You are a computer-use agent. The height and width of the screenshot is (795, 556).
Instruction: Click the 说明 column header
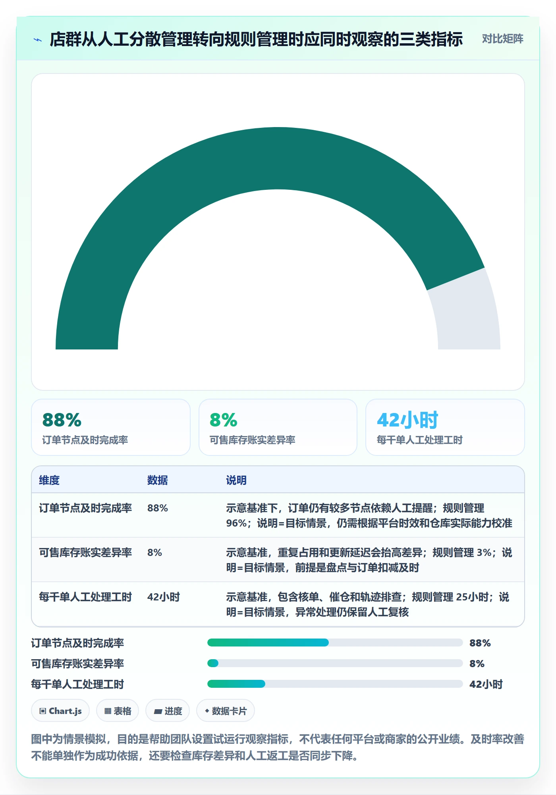(236, 480)
